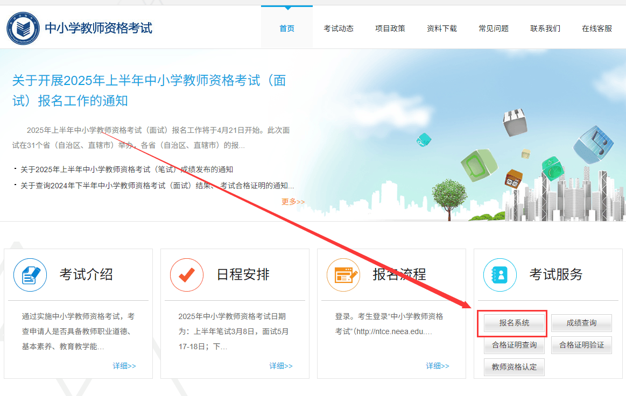Click the 成绩查询 button

point(581,323)
